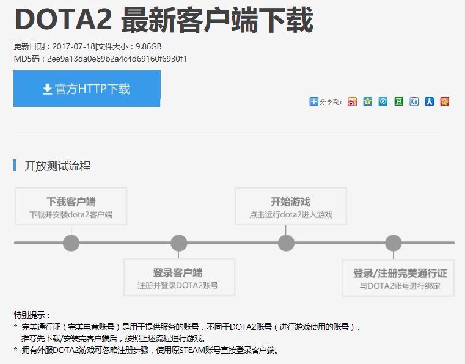This screenshot has width=465, height=364.
Task: Click timeline dot under 开始游戏
Action: click(286, 242)
